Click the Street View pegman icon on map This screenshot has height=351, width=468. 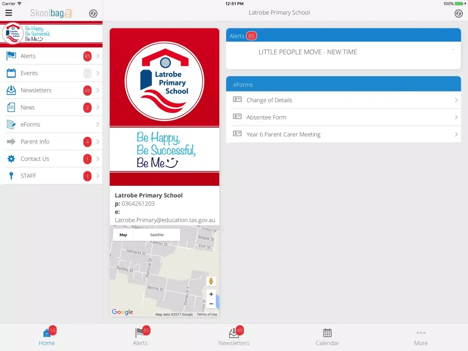coord(211,281)
